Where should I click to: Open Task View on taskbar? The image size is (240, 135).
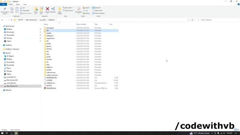[x=7, y=133]
